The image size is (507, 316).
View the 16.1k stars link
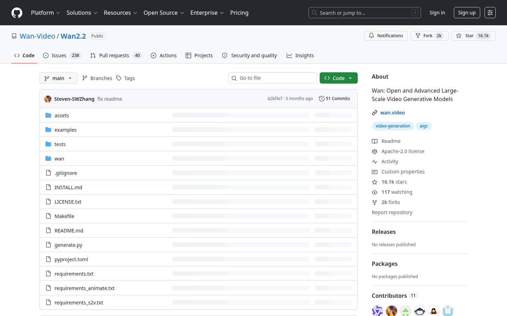tap(389, 182)
